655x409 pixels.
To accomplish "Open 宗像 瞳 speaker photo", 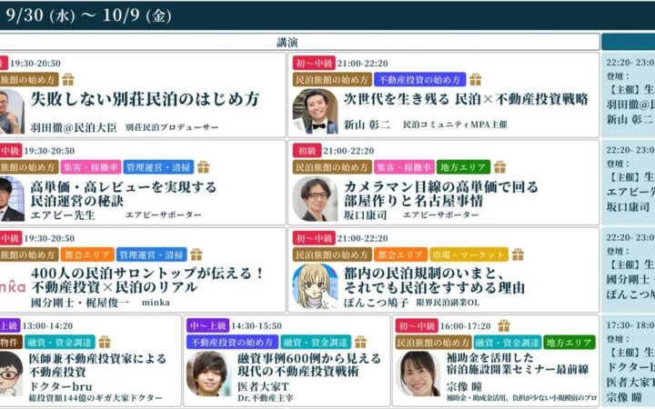I will (418, 374).
